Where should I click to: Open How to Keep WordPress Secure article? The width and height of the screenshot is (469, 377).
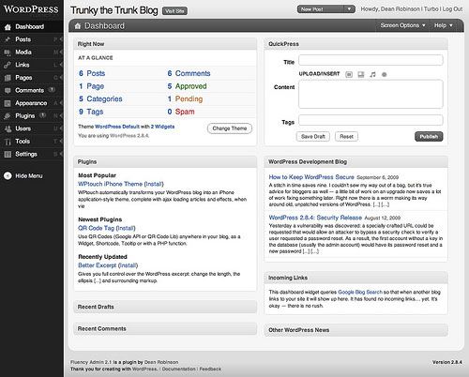click(311, 177)
